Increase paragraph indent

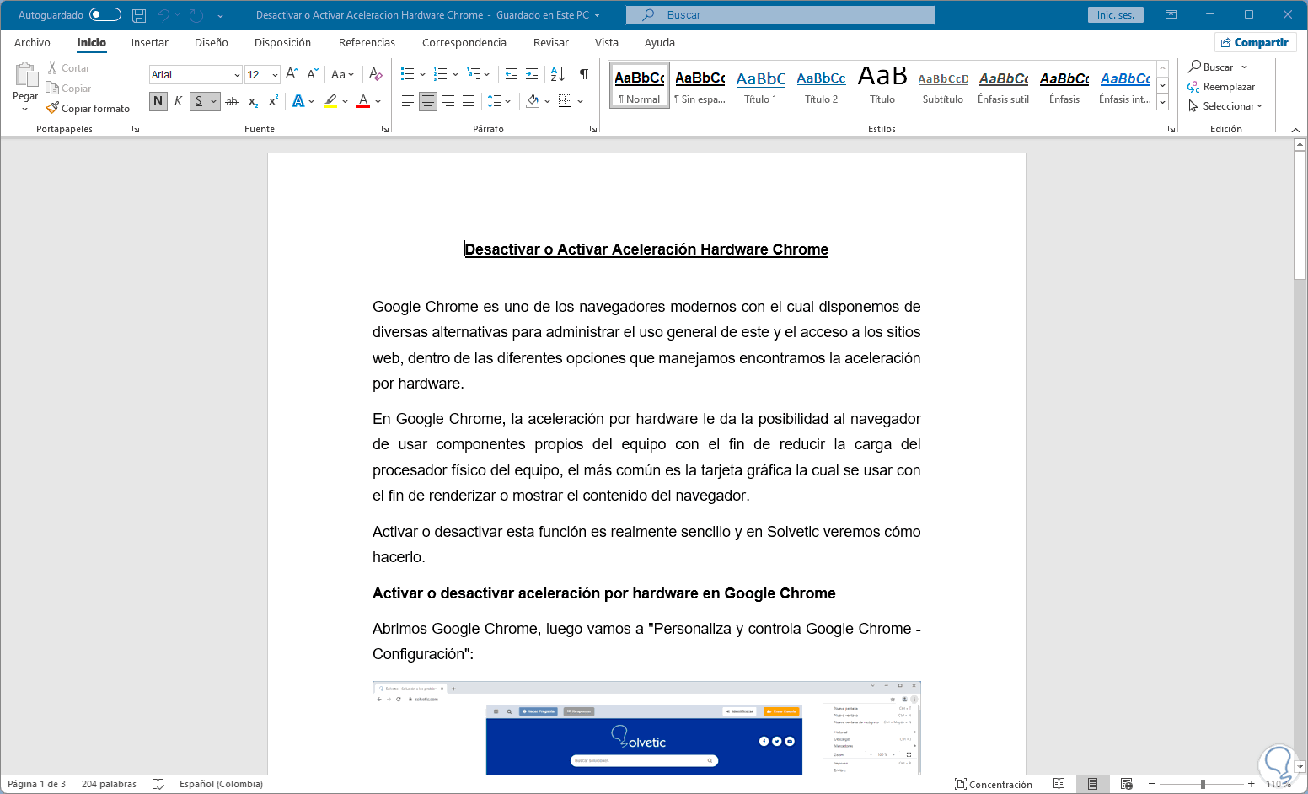coord(532,74)
